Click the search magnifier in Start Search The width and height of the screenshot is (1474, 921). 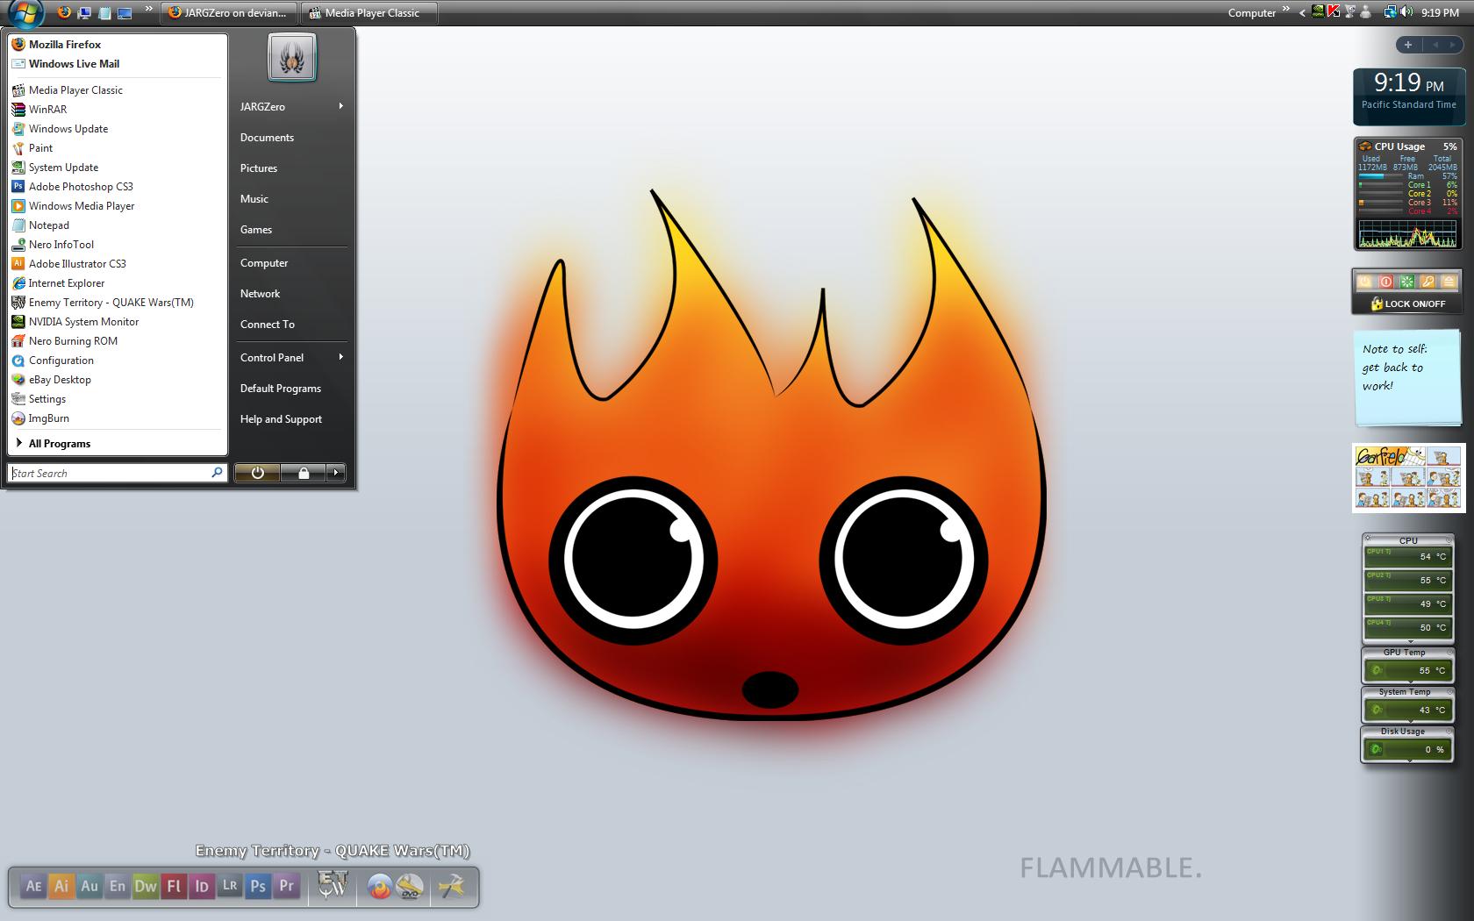point(217,473)
